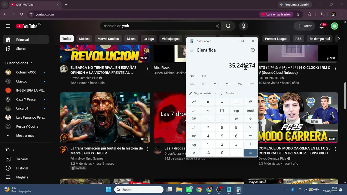This screenshot has width=347, height=195.
Task: Open the Calculator navigation menu
Action: [191, 50]
